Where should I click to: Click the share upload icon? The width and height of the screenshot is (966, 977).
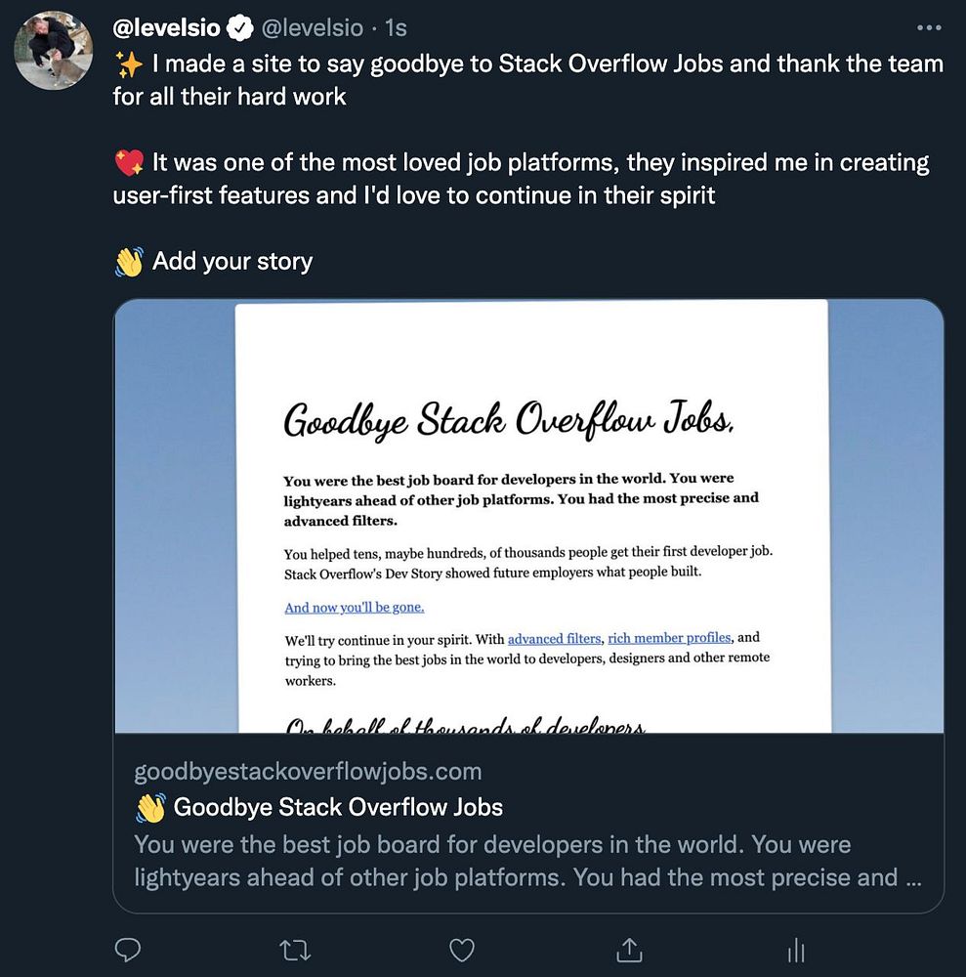point(630,949)
